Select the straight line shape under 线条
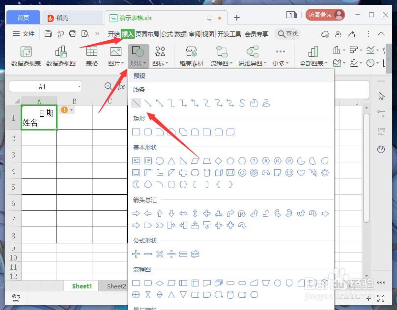This screenshot has height=310, width=397. [x=136, y=103]
